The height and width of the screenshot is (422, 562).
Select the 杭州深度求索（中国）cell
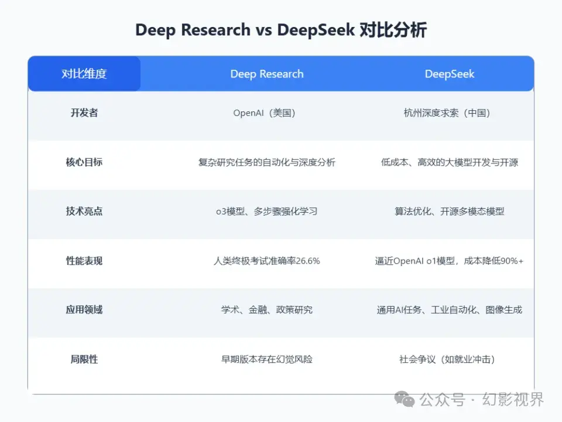pos(449,113)
